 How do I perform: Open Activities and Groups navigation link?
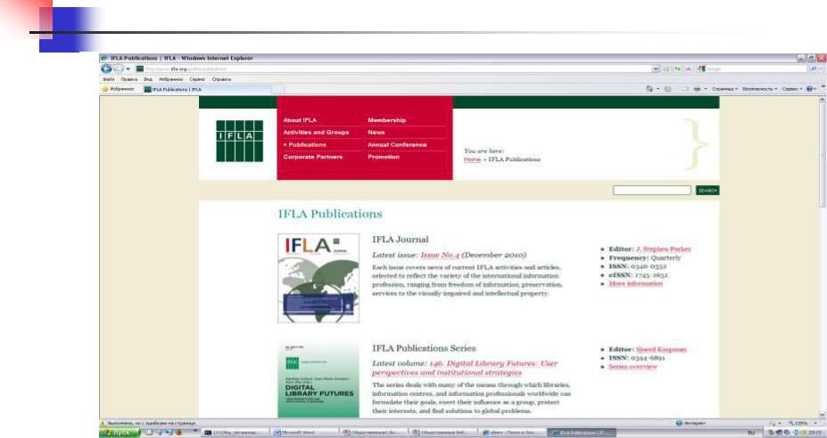316,132
